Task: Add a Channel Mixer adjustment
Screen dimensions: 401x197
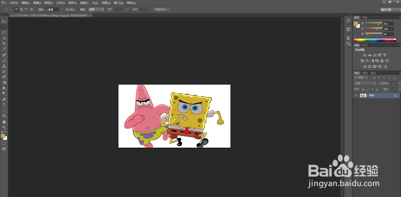Action: (x=382, y=61)
